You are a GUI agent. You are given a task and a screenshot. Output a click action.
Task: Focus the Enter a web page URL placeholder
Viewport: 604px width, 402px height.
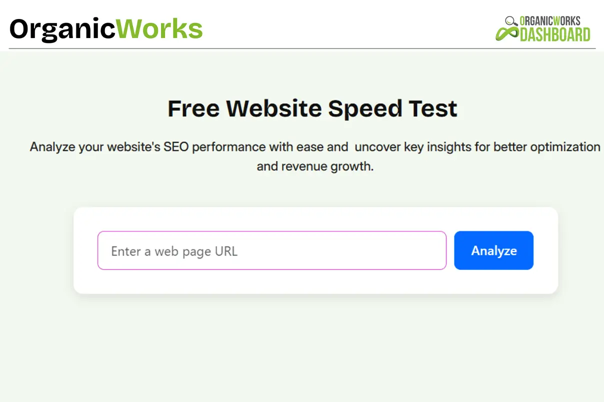click(173, 251)
